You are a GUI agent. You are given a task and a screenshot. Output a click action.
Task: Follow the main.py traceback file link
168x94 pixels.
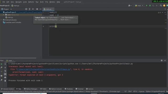coord(43,69)
